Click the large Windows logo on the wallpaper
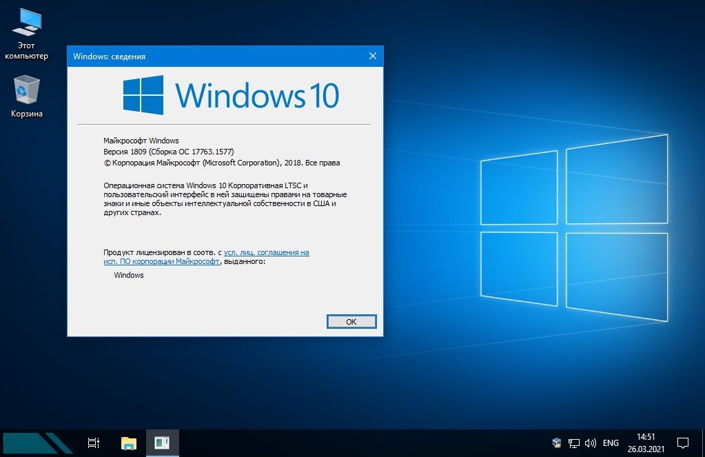This screenshot has width=705, height=457. (573, 229)
